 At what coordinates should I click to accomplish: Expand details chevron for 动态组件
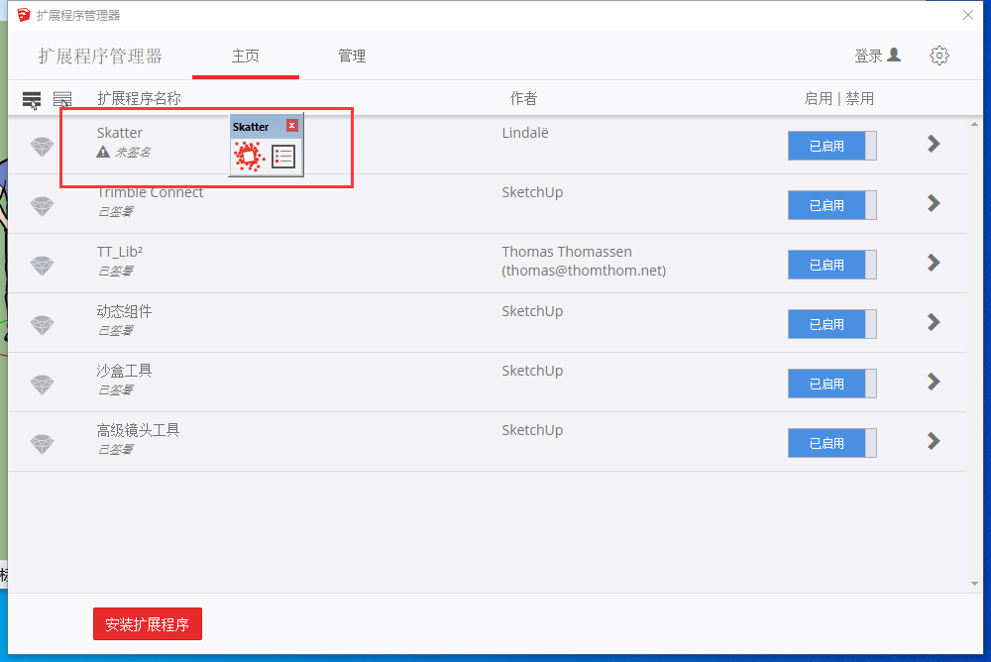[x=934, y=322]
